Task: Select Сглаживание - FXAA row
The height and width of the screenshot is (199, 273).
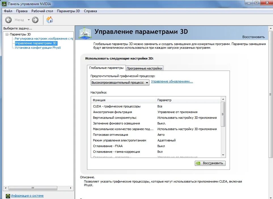Action: [x=156, y=146]
